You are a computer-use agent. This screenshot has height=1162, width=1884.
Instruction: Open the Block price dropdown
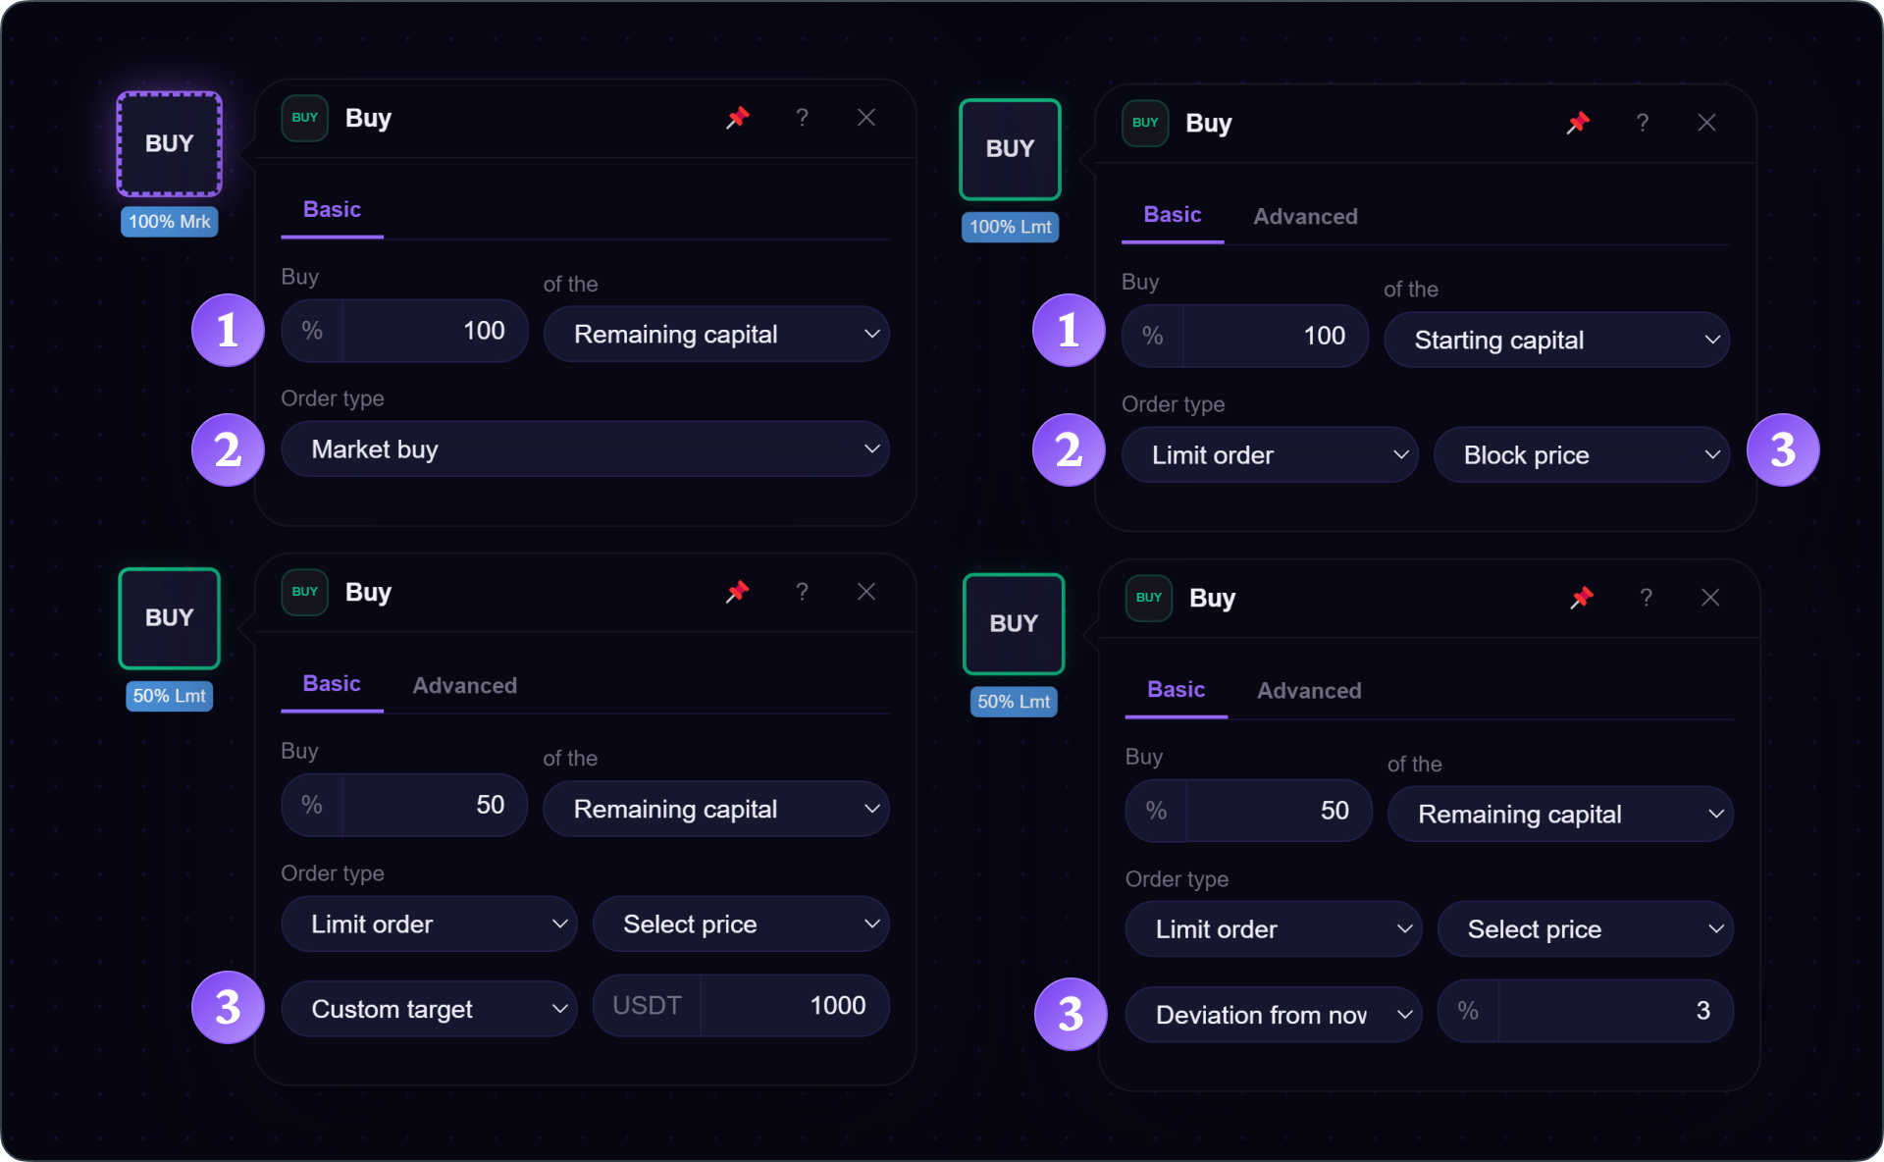pos(1582,455)
